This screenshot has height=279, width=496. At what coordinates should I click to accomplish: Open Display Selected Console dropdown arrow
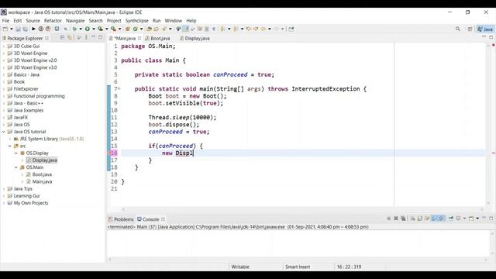click(x=464, y=219)
